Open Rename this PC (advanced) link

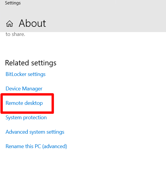(36, 146)
